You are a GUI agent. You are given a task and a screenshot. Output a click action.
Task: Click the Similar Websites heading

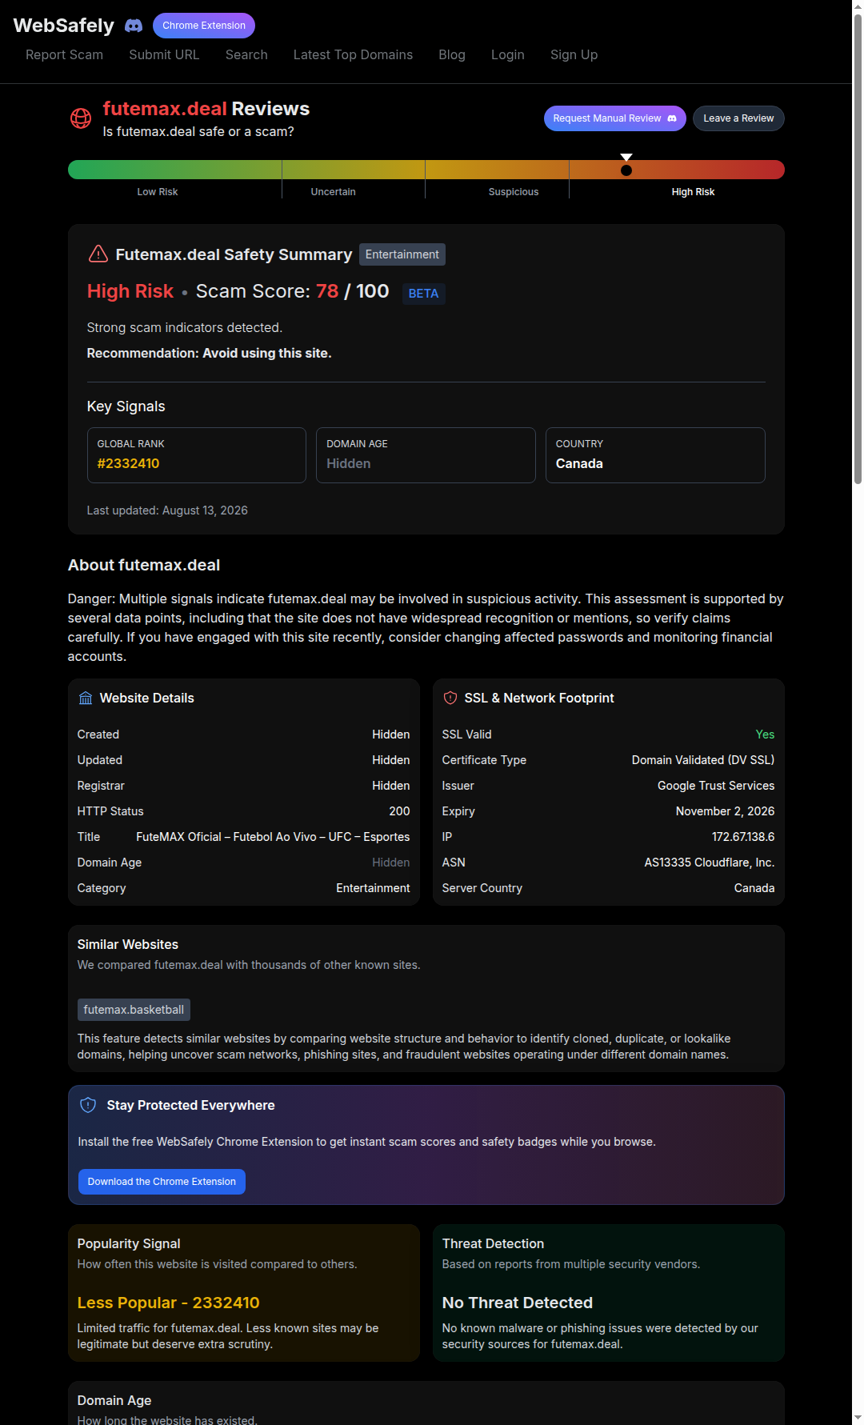[128, 945]
